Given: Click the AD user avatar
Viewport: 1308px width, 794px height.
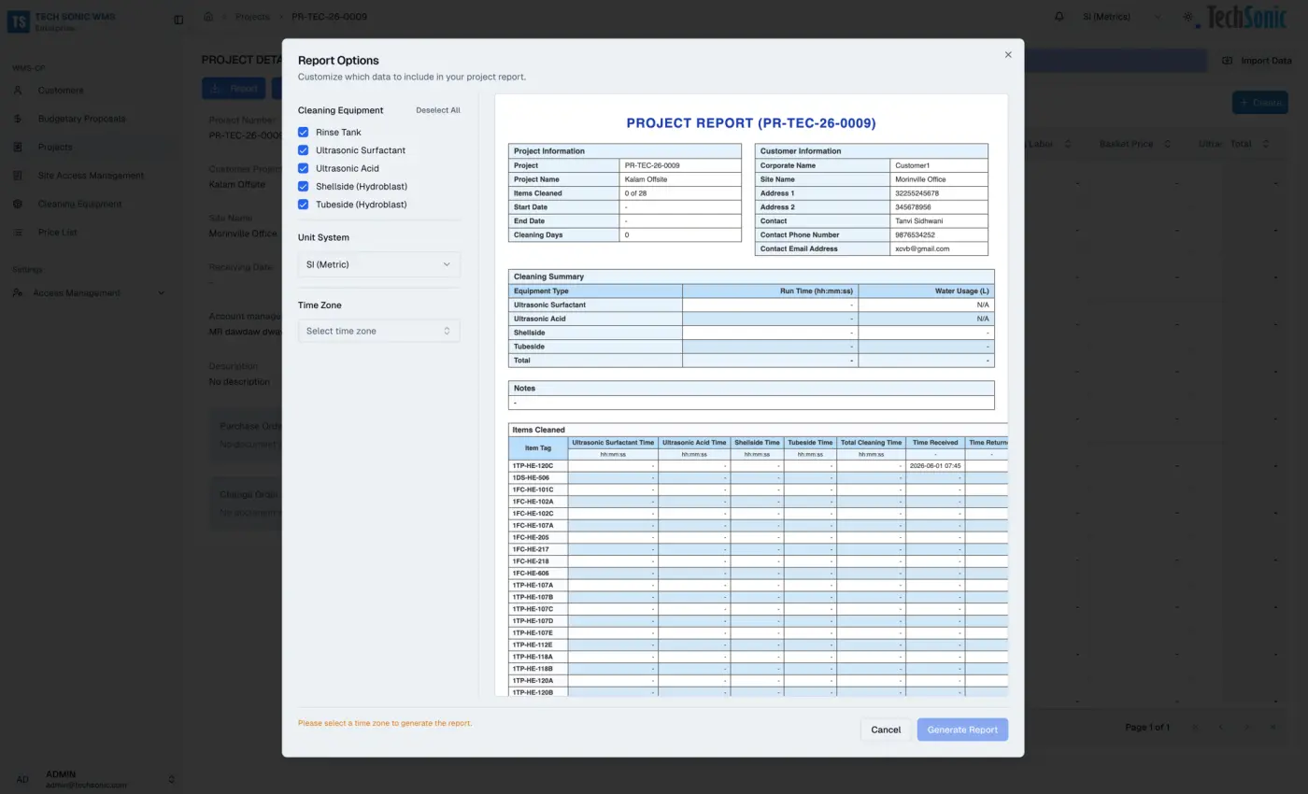Looking at the screenshot, I should [x=22, y=779].
